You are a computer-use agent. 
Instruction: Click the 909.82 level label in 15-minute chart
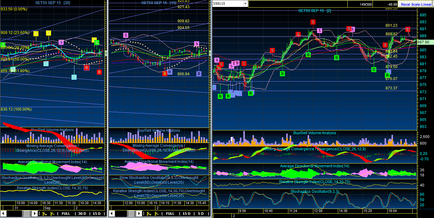click(183, 21)
